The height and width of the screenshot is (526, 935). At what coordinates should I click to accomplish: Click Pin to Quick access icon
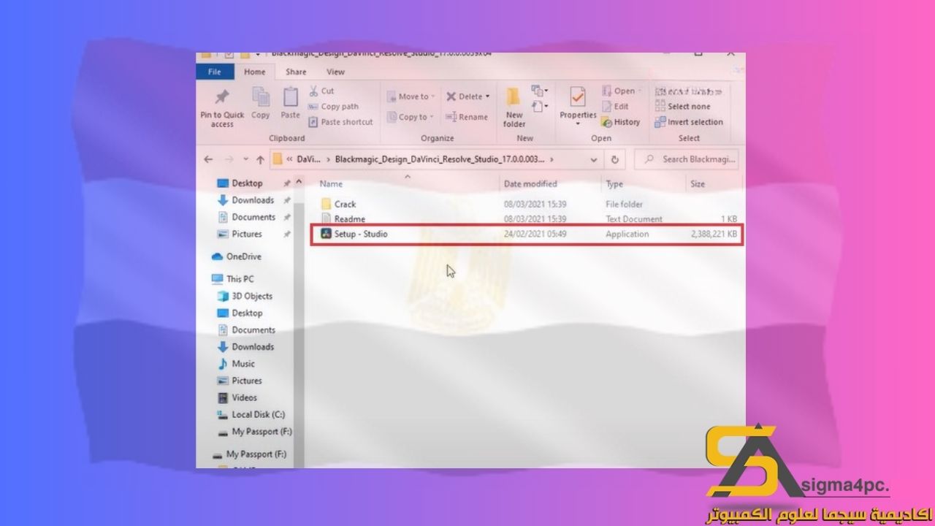[222, 97]
